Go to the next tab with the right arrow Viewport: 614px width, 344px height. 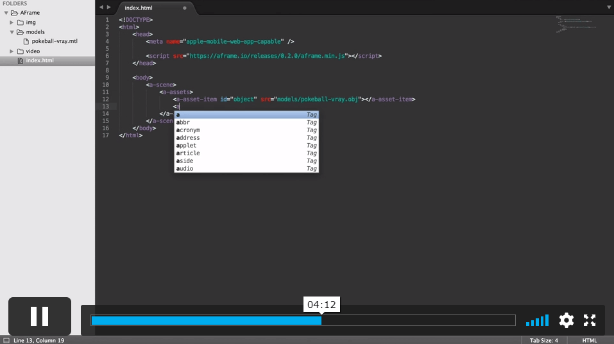coord(109,7)
